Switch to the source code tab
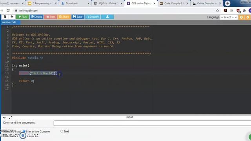Viewport: 251px width, 141px height. point(9,22)
